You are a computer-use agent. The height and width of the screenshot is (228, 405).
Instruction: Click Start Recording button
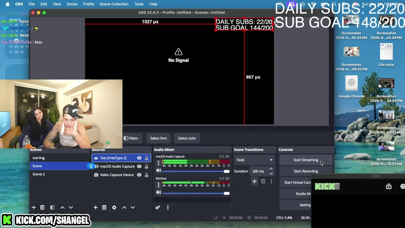[306, 171]
